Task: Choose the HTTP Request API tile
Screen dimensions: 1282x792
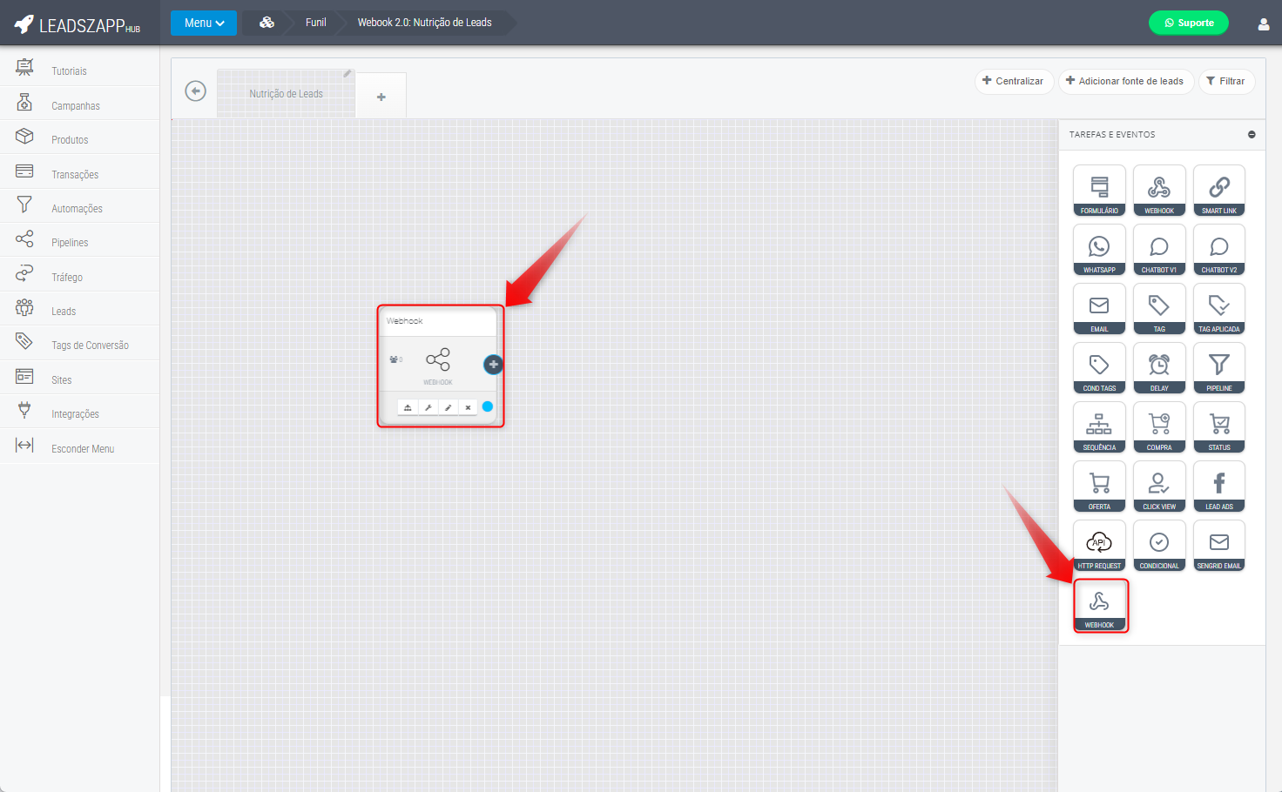Action: pos(1099,546)
